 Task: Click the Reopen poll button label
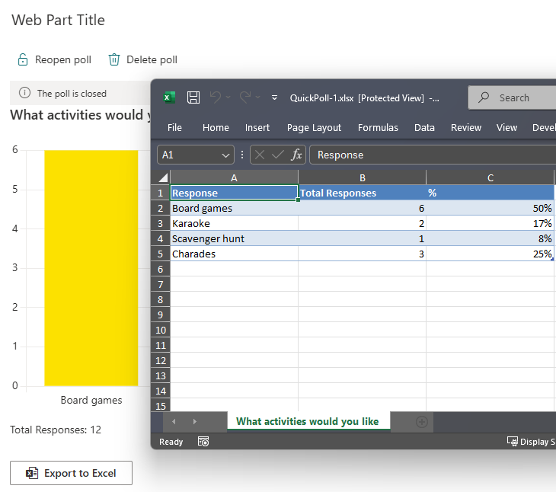[x=63, y=59]
